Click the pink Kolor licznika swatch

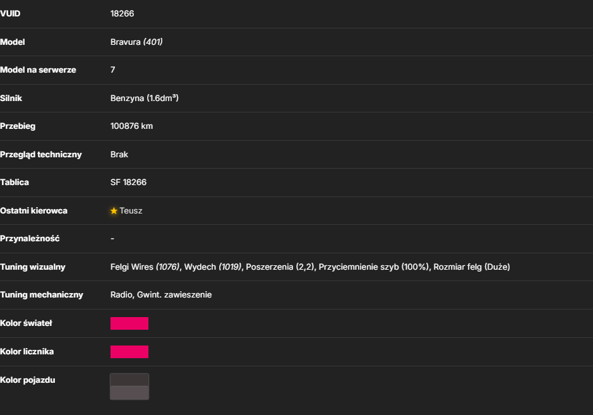point(129,352)
